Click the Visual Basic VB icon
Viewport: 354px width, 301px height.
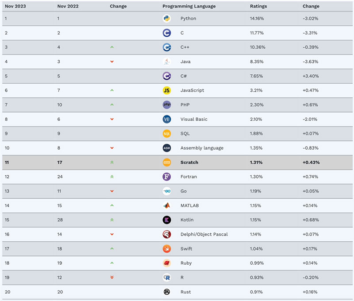click(x=167, y=119)
